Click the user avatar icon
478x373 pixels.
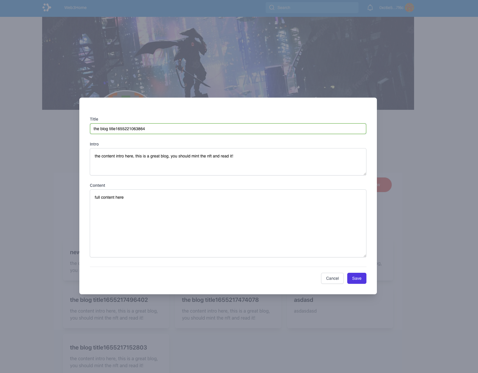pyautogui.click(x=409, y=8)
